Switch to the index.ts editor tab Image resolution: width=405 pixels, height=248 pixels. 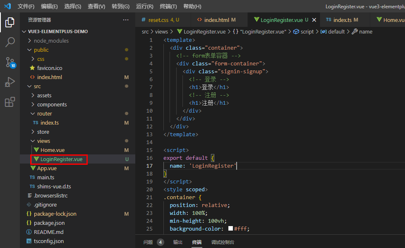tap(345, 20)
